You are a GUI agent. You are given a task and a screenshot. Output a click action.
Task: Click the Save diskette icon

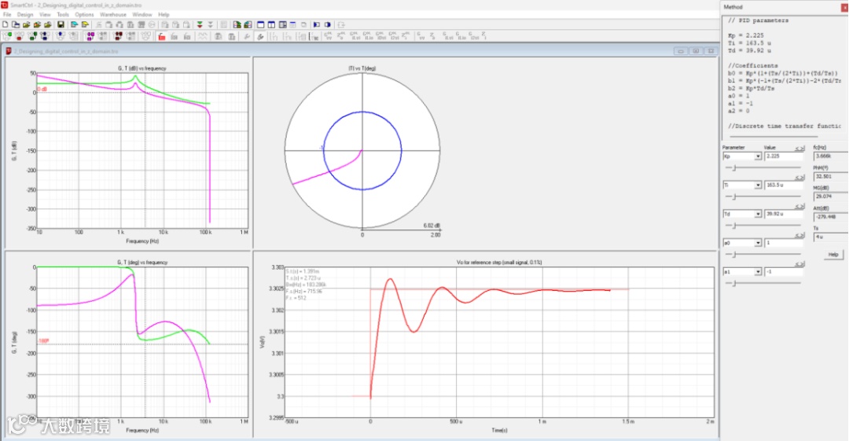pos(61,24)
